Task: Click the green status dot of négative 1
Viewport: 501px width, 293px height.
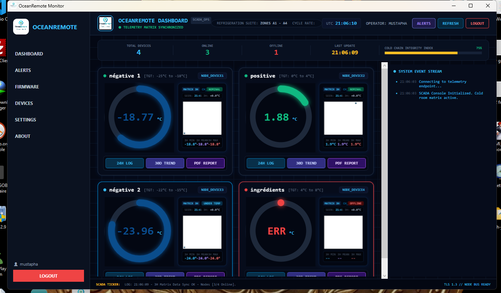Action: pos(105,76)
